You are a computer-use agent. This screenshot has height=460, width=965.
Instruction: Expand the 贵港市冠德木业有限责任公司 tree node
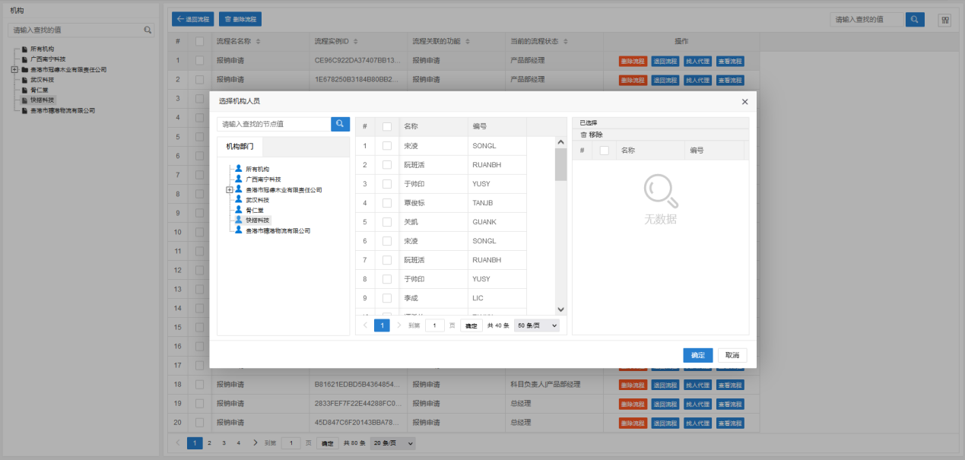coord(230,189)
